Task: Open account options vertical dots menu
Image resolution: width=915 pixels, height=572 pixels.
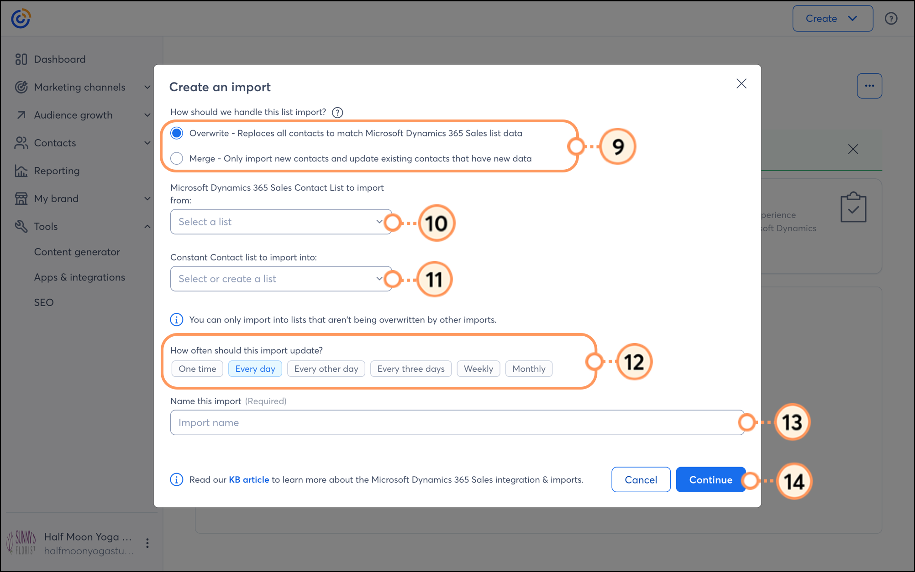Action: (147, 543)
